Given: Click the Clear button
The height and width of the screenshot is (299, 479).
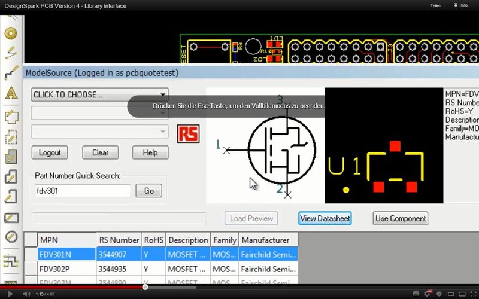Looking at the screenshot, I should pos(100,152).
